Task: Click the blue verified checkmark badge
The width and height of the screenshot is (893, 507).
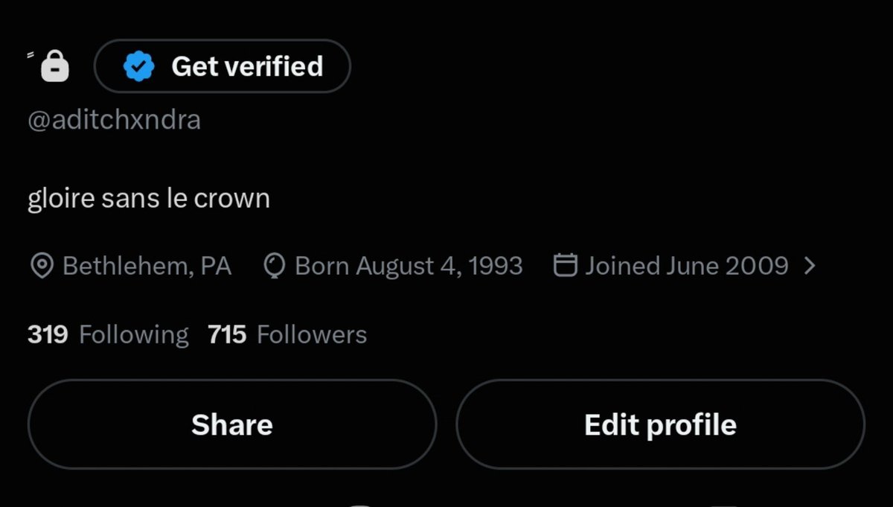Action: [x=138, y=66]
